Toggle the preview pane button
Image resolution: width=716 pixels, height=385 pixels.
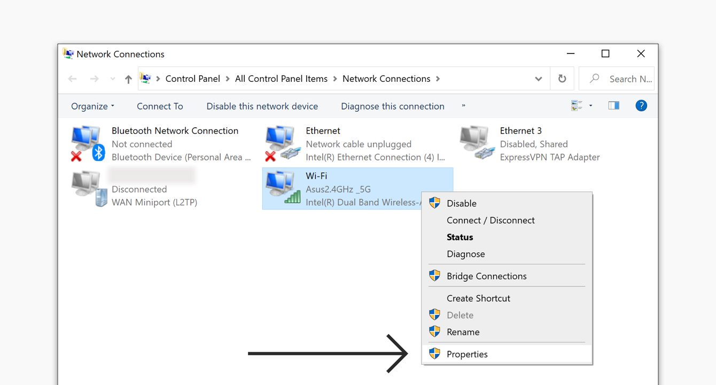[x=614, y=106]
